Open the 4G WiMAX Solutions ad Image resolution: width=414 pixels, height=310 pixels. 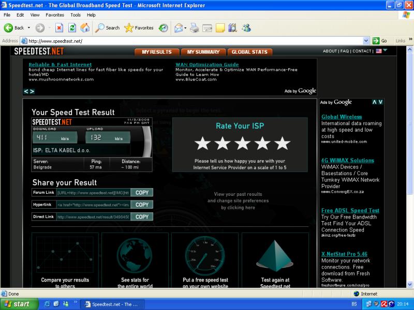347,160
